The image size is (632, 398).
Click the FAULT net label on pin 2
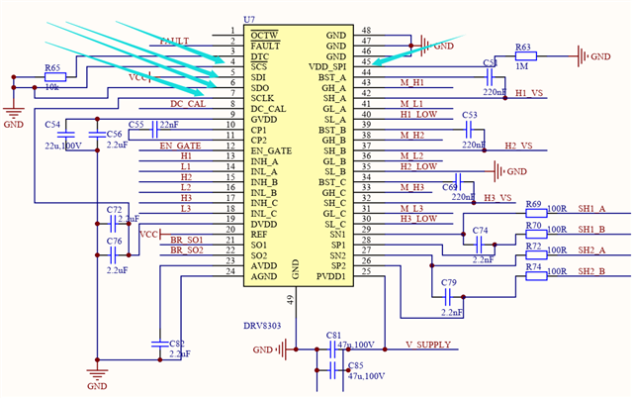174,41
